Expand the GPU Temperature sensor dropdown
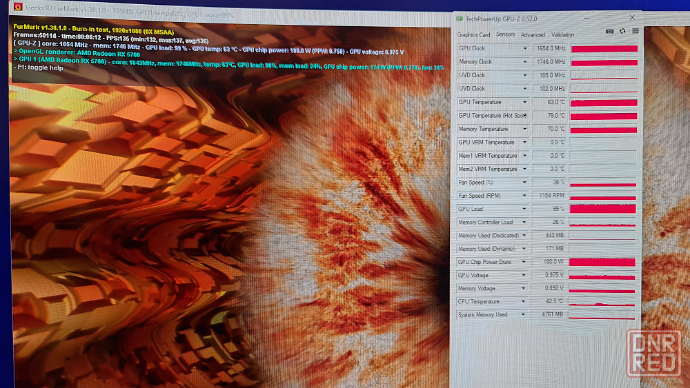 click(525, 102)
